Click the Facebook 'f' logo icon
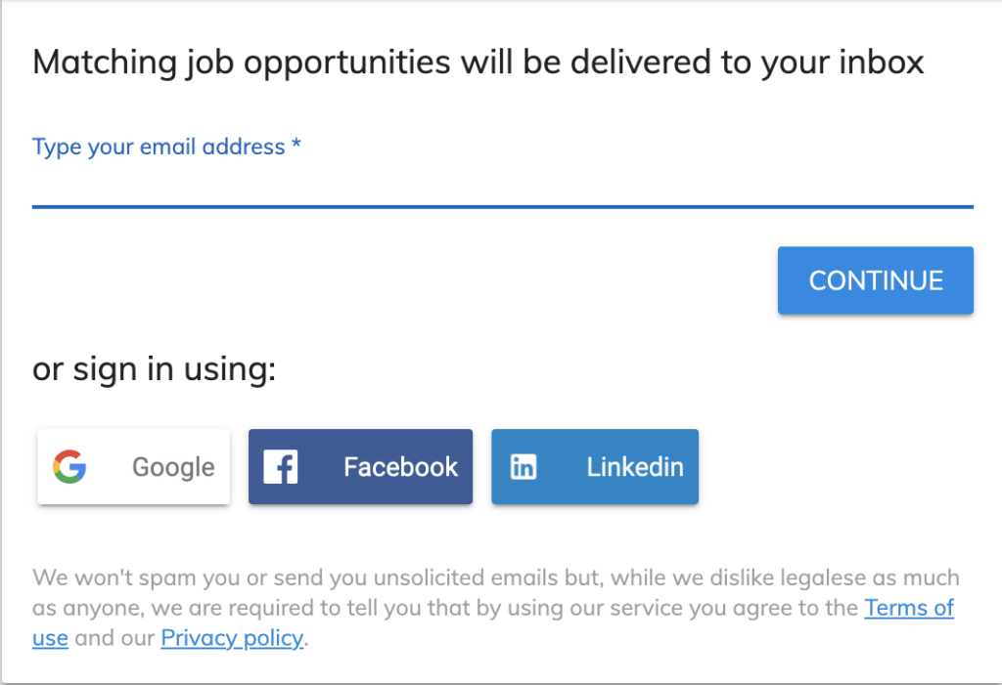The image size is (1002, 685). click(281, 467)
